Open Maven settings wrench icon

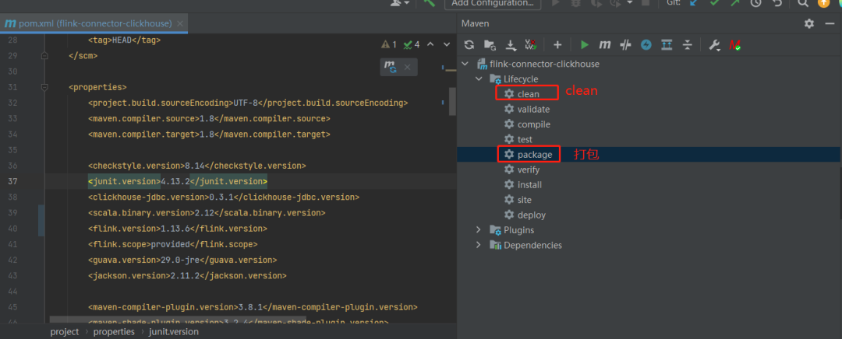coord(714,45)
